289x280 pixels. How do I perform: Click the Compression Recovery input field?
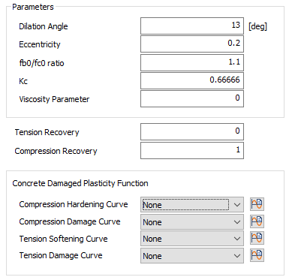pyautogui.click(x=192, y=150)
